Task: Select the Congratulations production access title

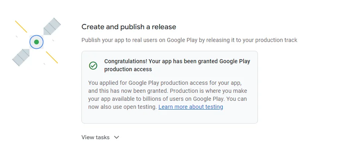Action: (x=177, y=65)
